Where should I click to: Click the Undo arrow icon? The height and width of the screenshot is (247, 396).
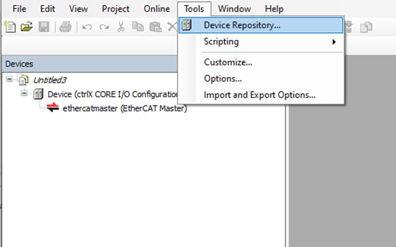tap(87, 27)
